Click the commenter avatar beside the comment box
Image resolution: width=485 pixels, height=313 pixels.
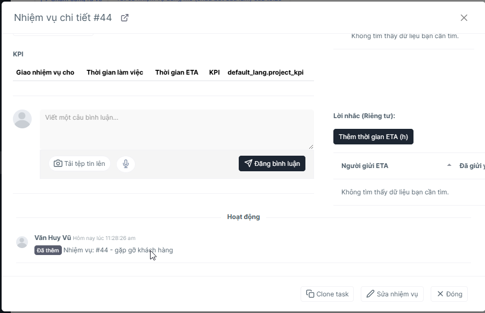click(22, 119)
